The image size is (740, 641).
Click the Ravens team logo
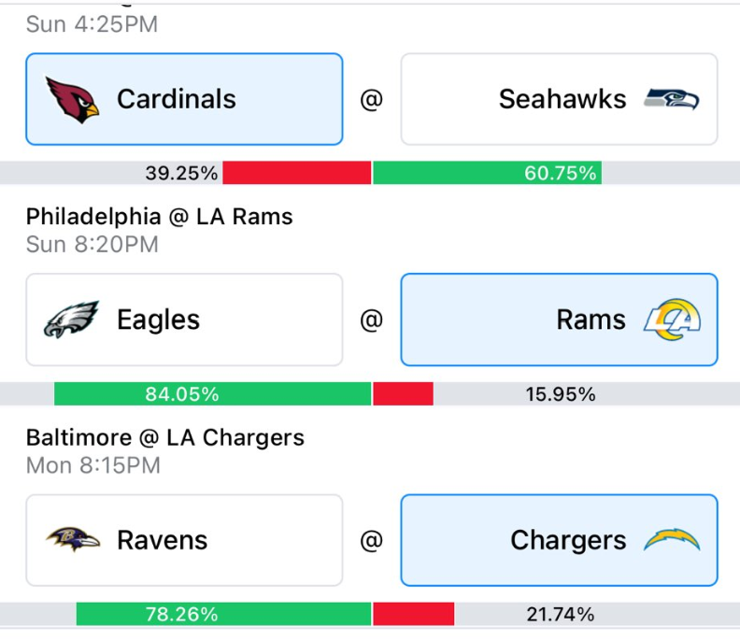73,540
